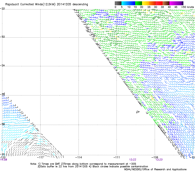This screenshot has width=195, height=171.
Task: Select the cyan 5-10 knots legend color
Action: point(125,3)
